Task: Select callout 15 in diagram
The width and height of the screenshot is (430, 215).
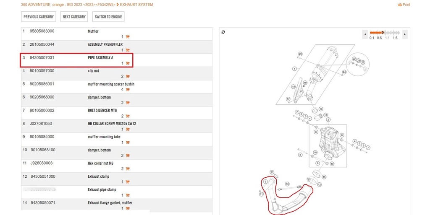Action: click(x=324, y=177)
